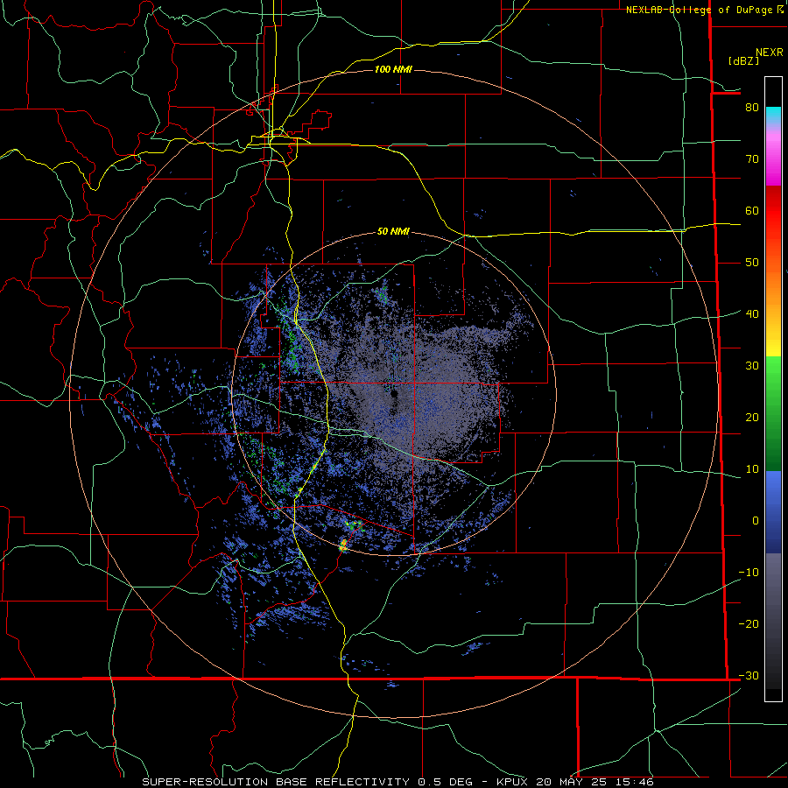Click the 80 value on the dBZ scale
Screen dimensions: 788x788
pyautogui.click(x=752, y=107)
